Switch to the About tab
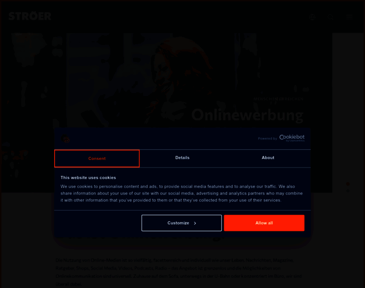This screenshot has width=365, height=288. pyautogui.click(x=268, y=158)
